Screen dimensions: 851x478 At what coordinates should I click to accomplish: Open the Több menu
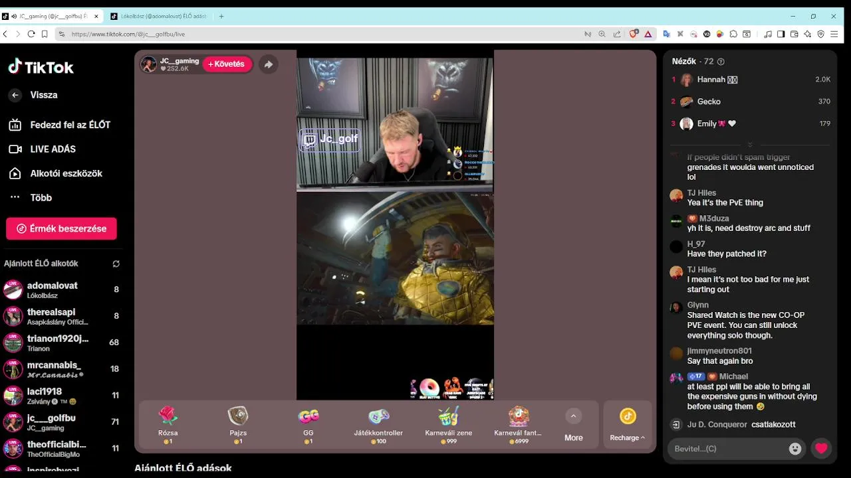click(x=31, y=198)
